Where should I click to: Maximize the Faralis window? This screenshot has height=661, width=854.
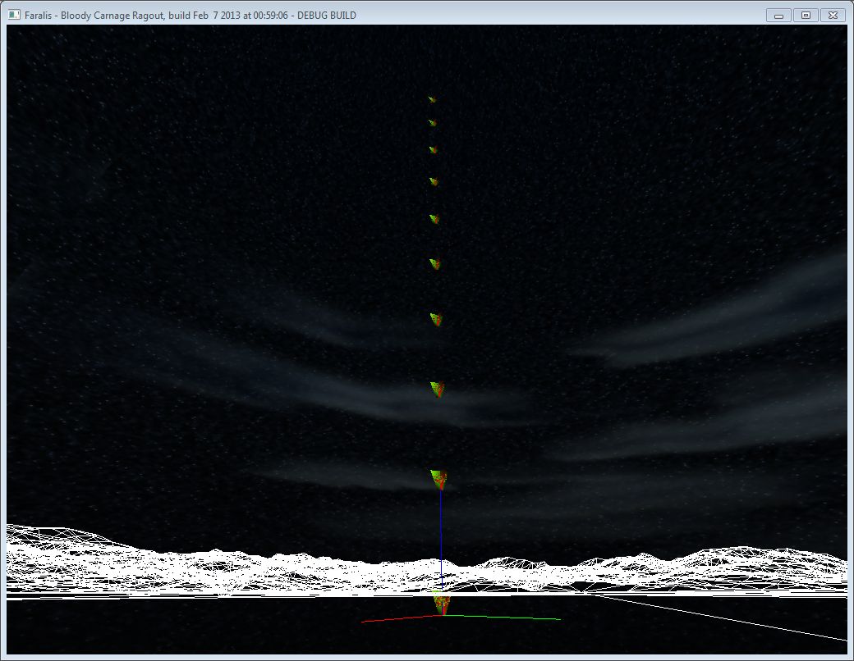coord(806,15)
